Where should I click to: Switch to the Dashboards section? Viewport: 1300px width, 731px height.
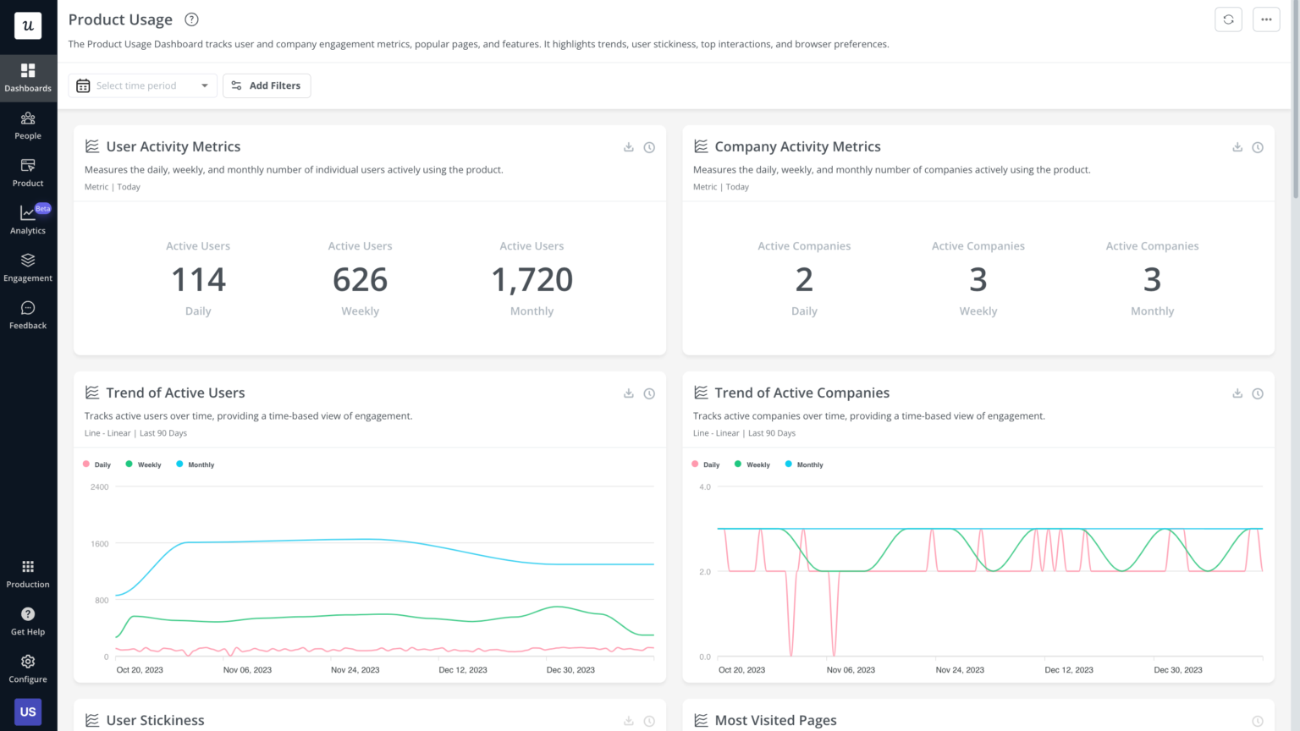click(x=28, y=78)
